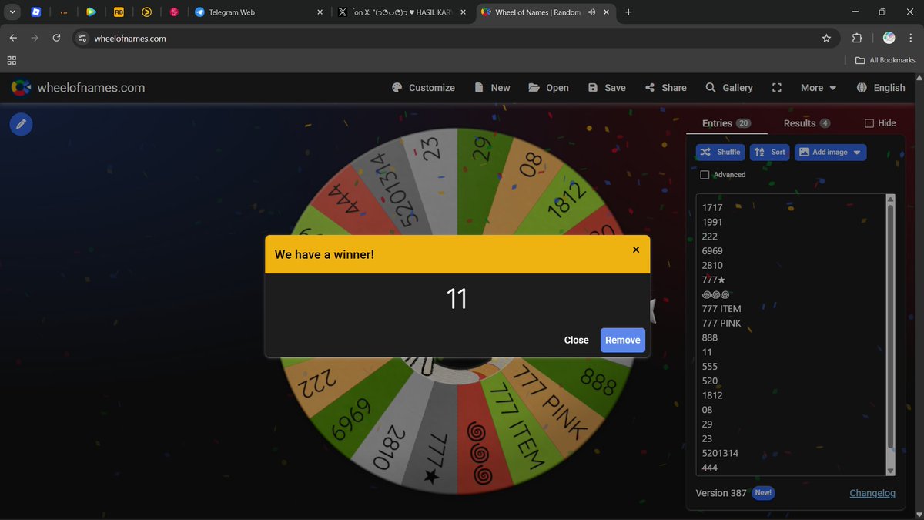Viewport: 924px width, 520px height.
Task: Remove the winner with the Remove button
Action: click(x=623, y=340)
